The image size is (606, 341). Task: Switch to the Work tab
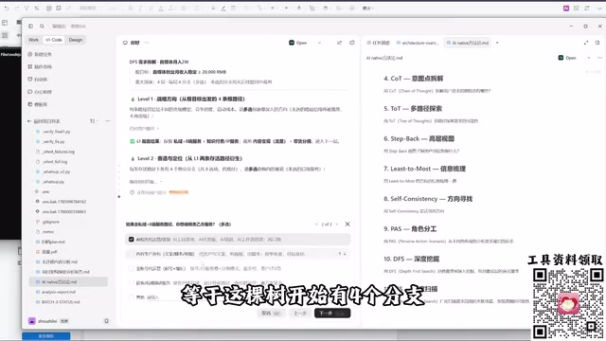coord(34,40)
